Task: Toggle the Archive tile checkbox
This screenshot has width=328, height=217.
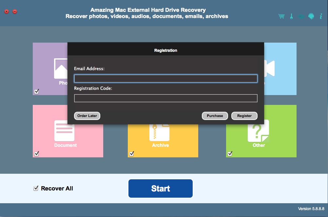Action: [132, 154]
